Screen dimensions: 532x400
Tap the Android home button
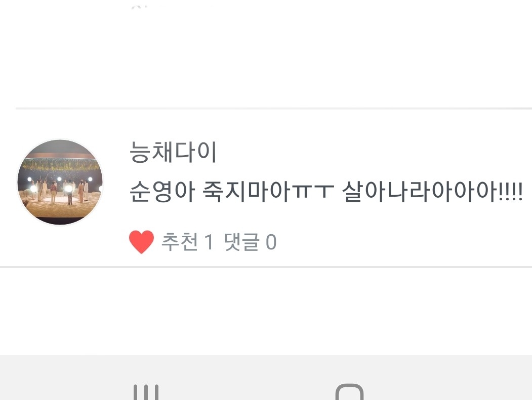[x=349, y=392]
